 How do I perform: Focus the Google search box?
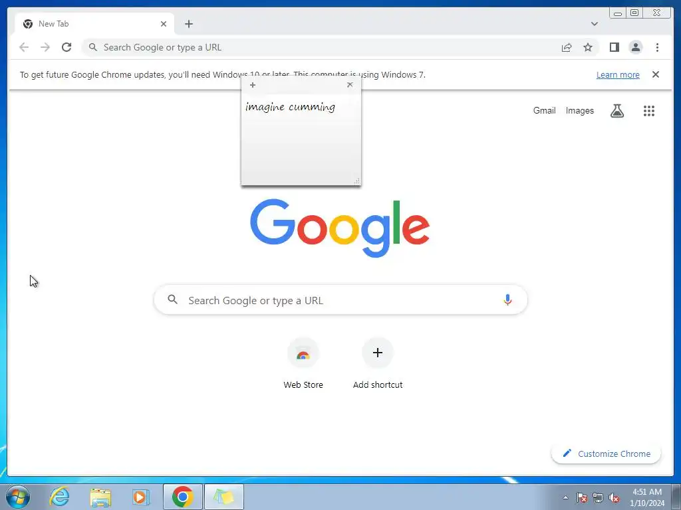coord(340,300)
